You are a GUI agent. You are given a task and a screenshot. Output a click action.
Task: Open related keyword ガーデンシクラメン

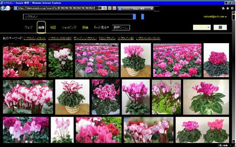pyautogui.click(x=85, y=38)
